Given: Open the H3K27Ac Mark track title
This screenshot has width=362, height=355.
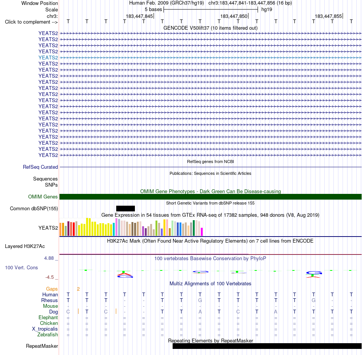Looking at the screenshot, I should 210,241.
